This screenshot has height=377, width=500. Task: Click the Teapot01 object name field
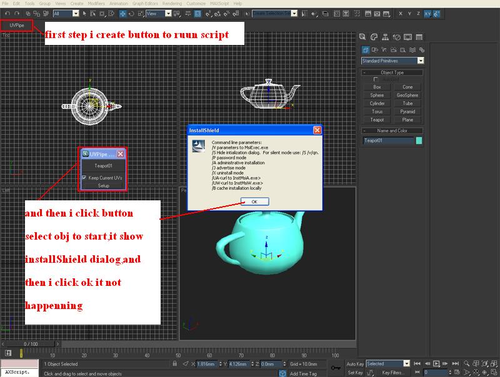click(x=388, y=140)
